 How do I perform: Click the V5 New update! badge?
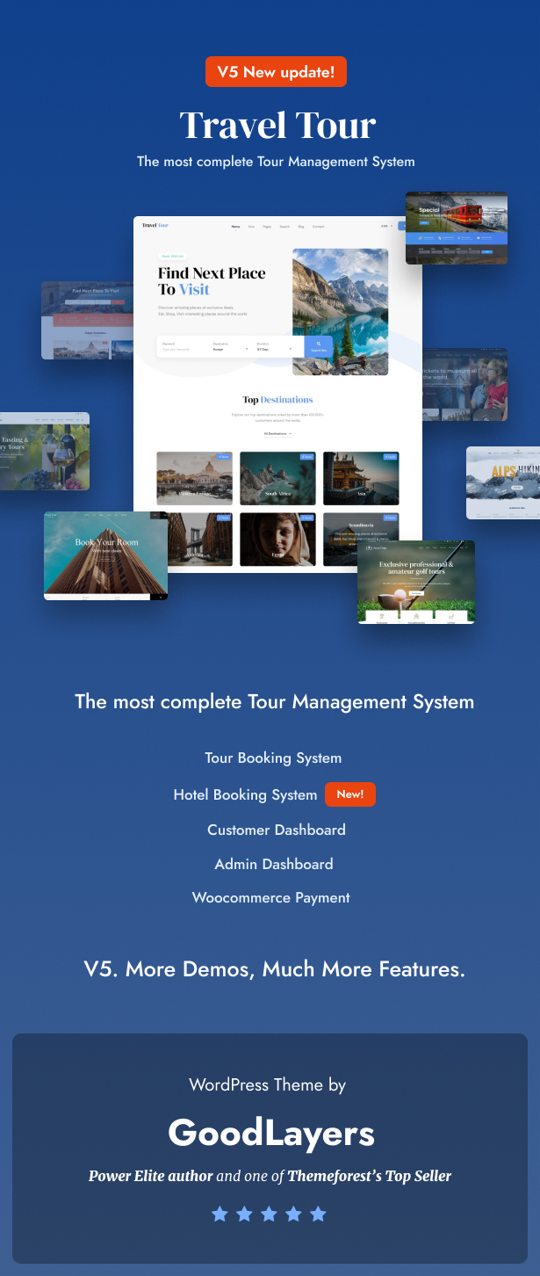click(x=276, y=72)
